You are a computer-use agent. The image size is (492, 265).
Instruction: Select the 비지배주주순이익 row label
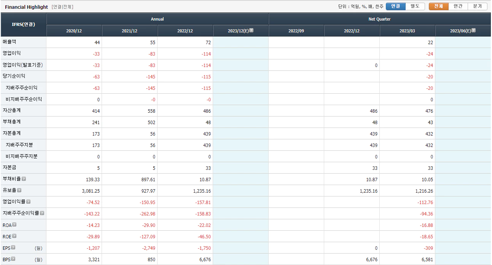[x=24, y=99]
